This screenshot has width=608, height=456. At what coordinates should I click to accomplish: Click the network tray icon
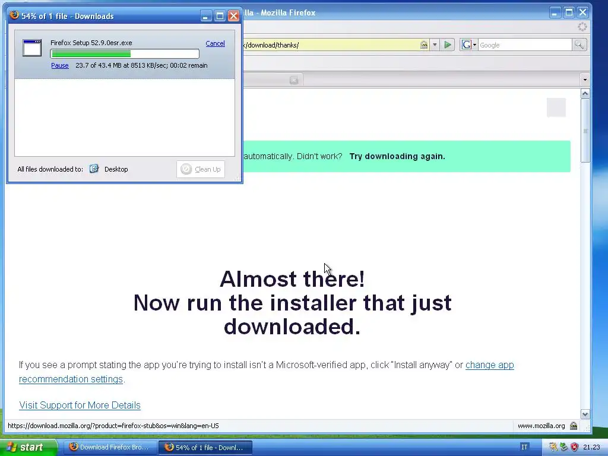coord(563,447)
